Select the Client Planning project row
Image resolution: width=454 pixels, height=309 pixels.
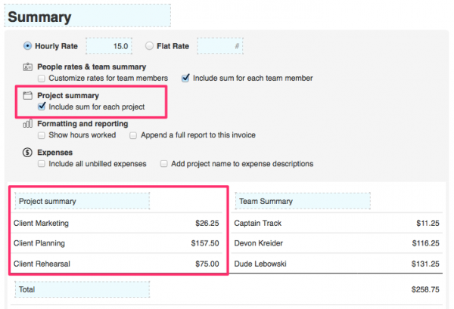click(117, 243)
